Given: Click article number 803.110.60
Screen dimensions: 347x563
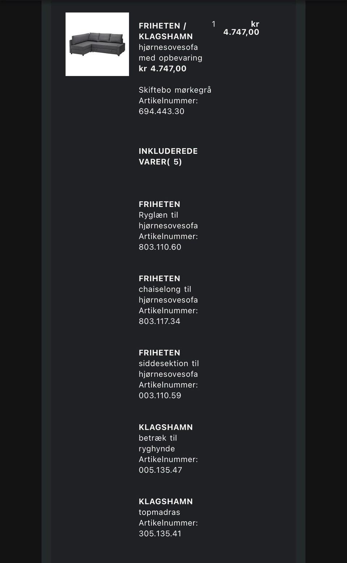Looking at the screenshot, I should pos(160,247).
